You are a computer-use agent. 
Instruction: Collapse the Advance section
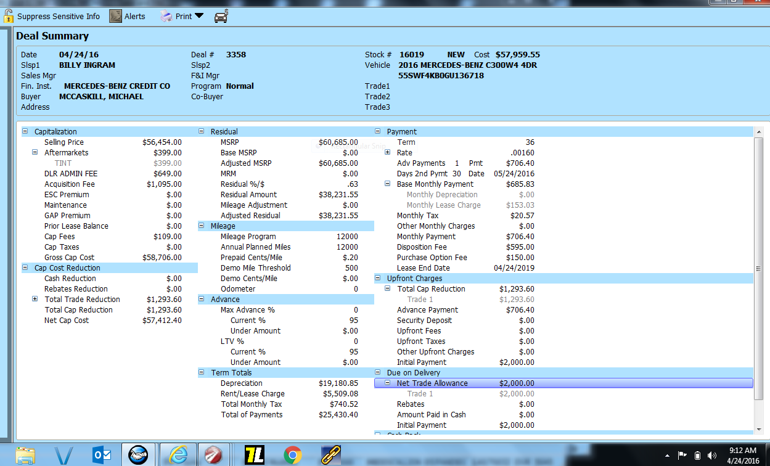coord(202,299)
